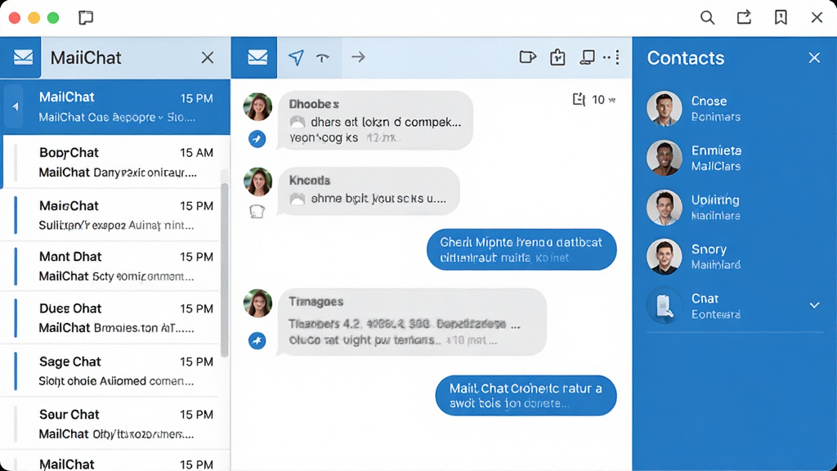Screen dimensions: 837x471
Task: Click image icon inside Knoctis message
Action: click(x=298, y=199)
